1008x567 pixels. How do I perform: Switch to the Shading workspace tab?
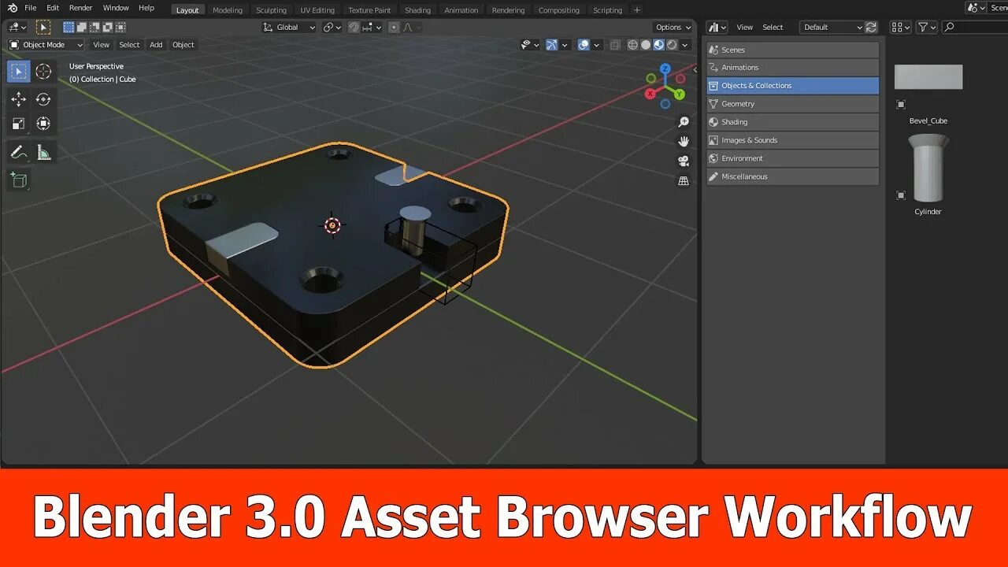pyautogui.click(x=417, y=10)
